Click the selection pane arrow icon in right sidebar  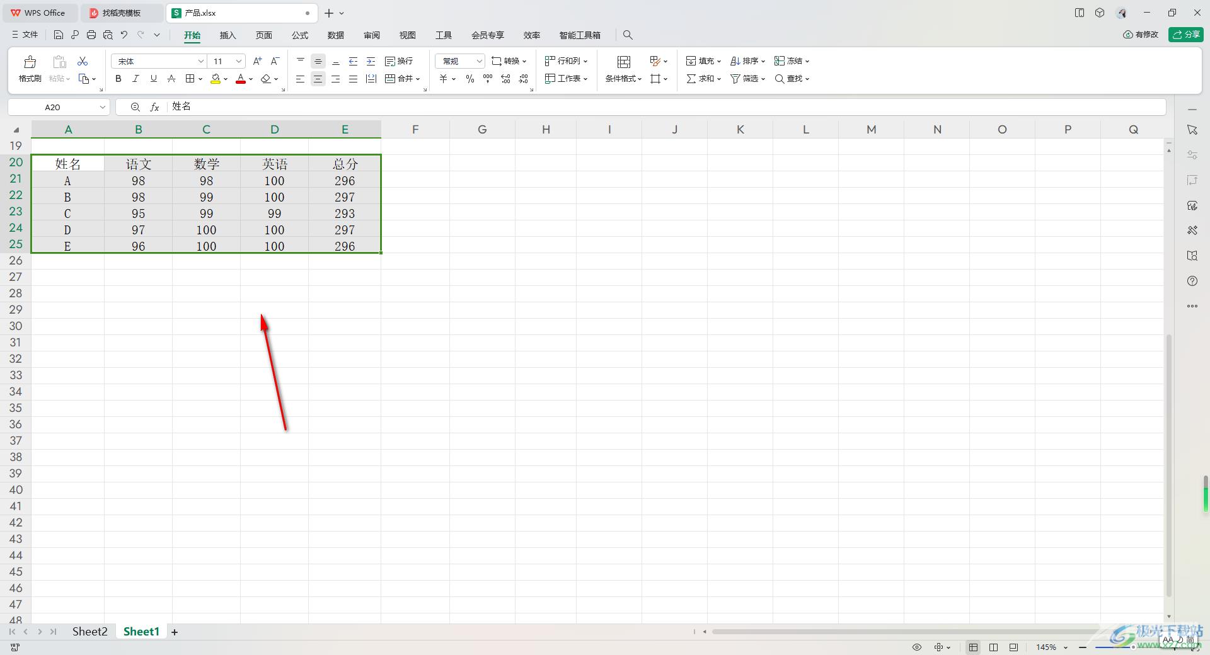coord(1192,130)
